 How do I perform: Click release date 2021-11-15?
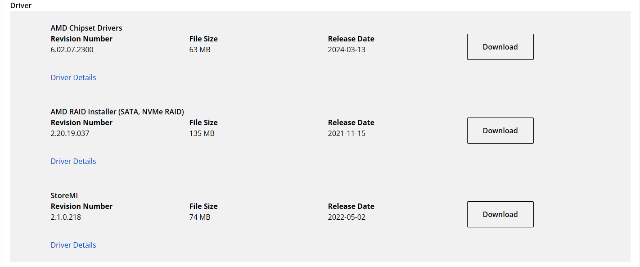tap(347, 133)
